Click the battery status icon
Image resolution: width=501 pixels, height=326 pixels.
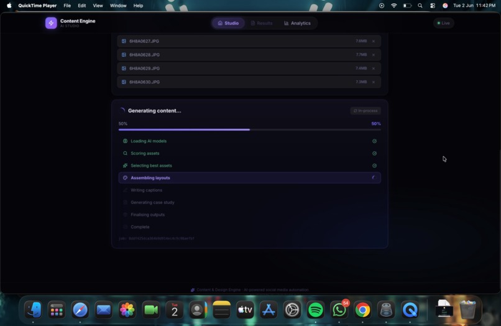point(407,6)
